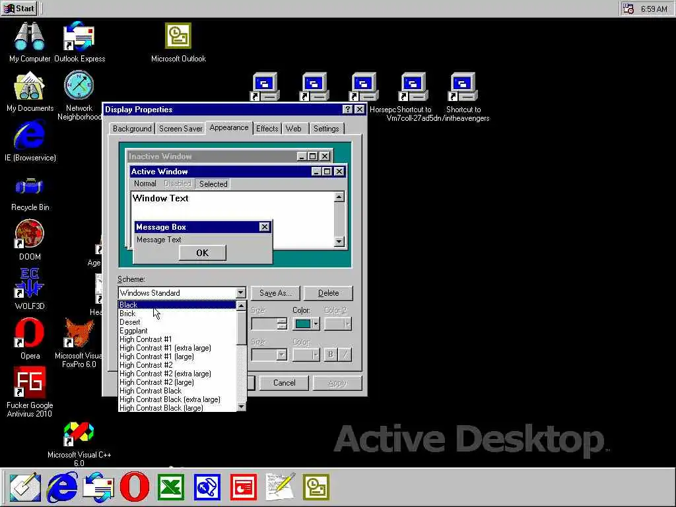Click the teal desktop Color swatch

(302, 323)
